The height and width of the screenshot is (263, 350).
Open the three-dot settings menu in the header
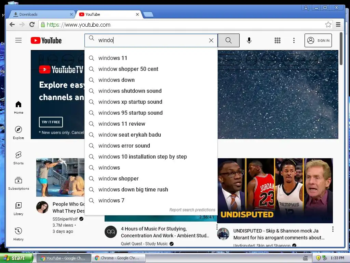[294, 40]
